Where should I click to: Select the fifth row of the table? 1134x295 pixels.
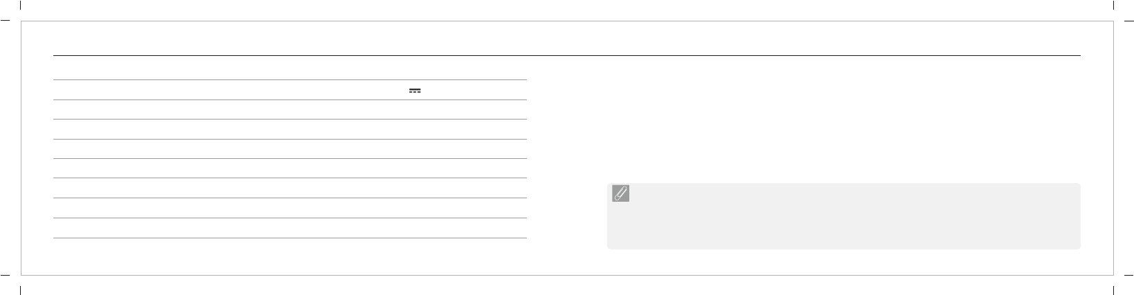[x=289, y=149]
